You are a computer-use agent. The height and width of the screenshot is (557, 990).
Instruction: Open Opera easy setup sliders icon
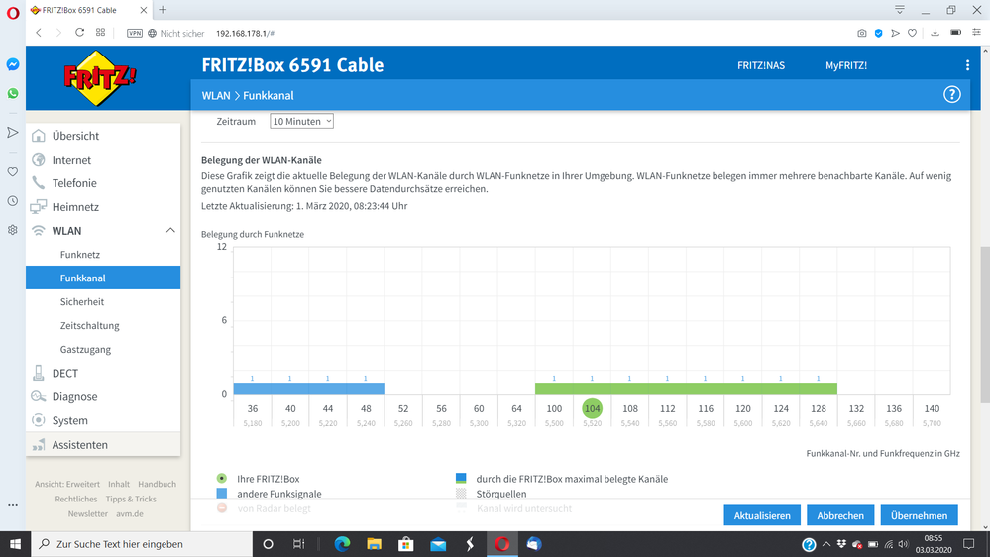point(976,32)
